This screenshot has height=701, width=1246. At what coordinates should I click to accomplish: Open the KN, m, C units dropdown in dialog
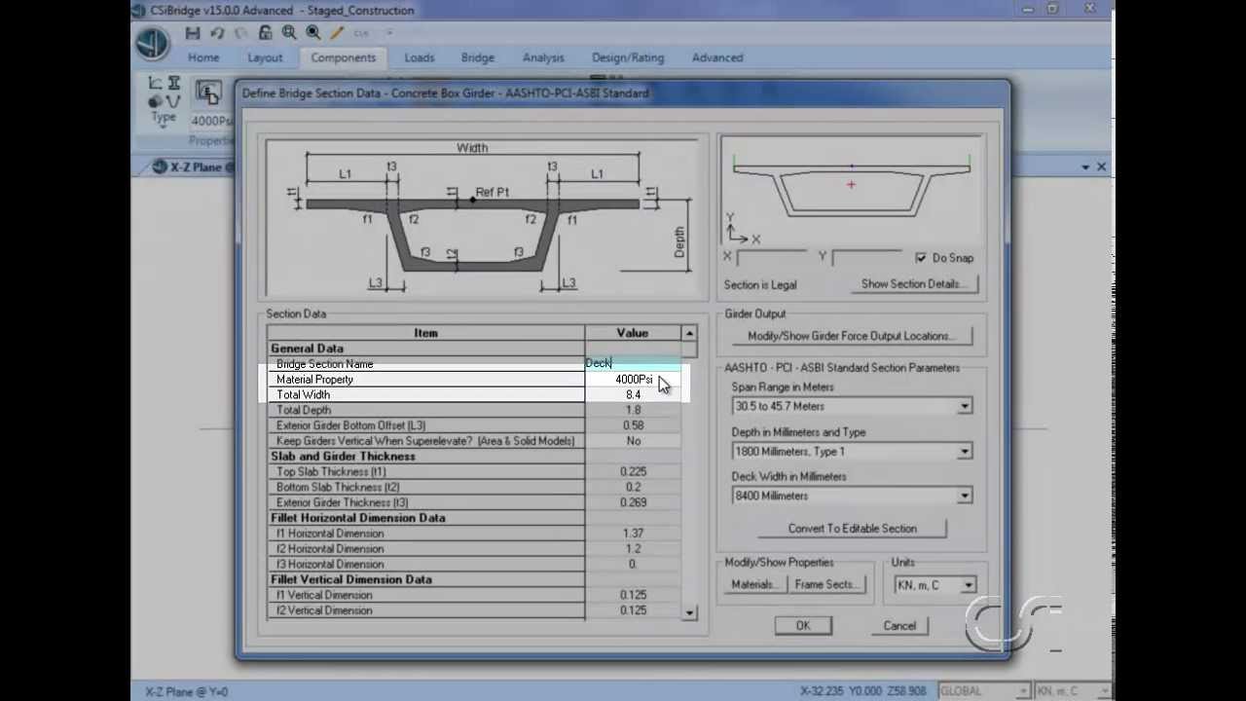pos(968,585)
